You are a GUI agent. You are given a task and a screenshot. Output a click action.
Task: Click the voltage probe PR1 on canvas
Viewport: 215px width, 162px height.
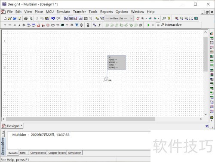coord(106,79)
